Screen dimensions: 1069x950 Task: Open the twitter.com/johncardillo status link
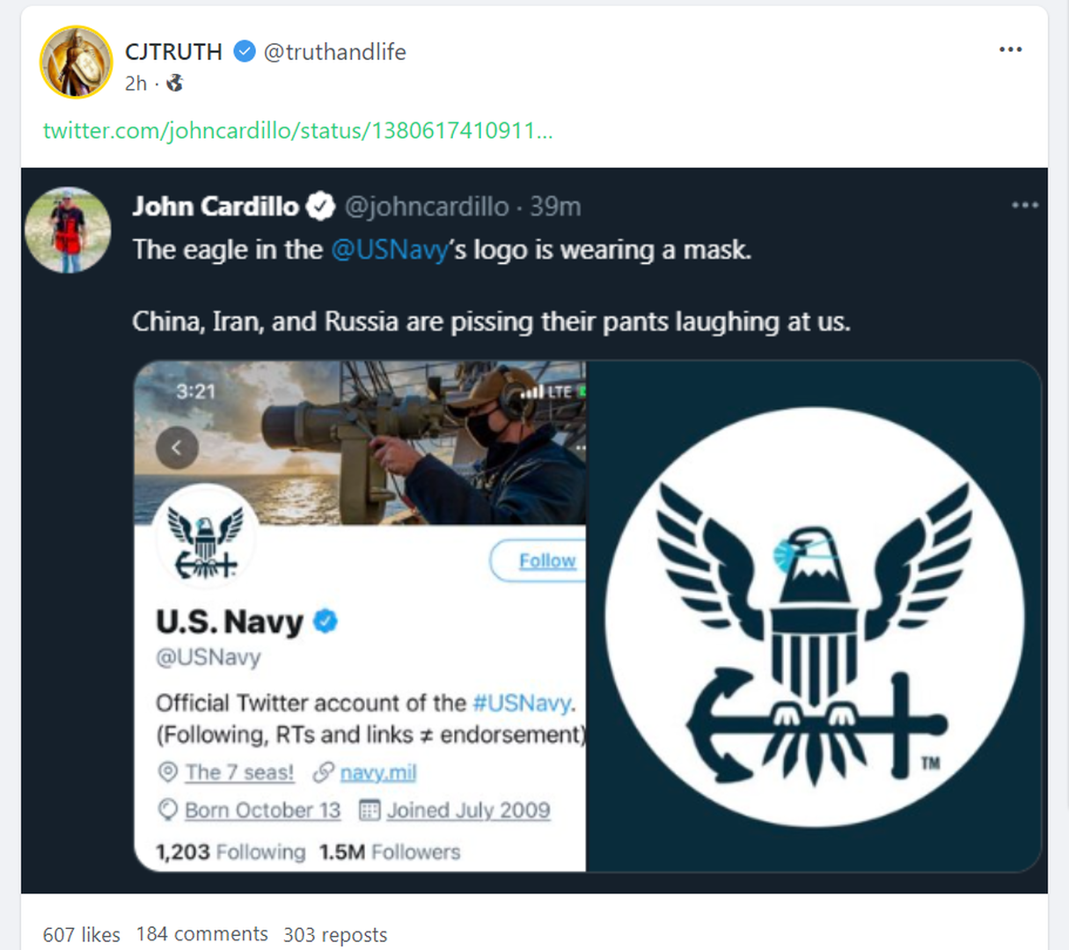[x=298, y=130]
